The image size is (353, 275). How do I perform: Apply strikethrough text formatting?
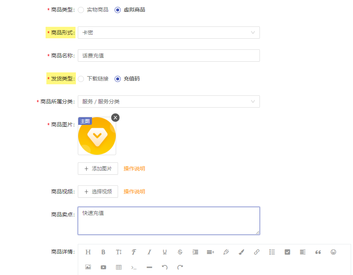click(x=180, y=252)
